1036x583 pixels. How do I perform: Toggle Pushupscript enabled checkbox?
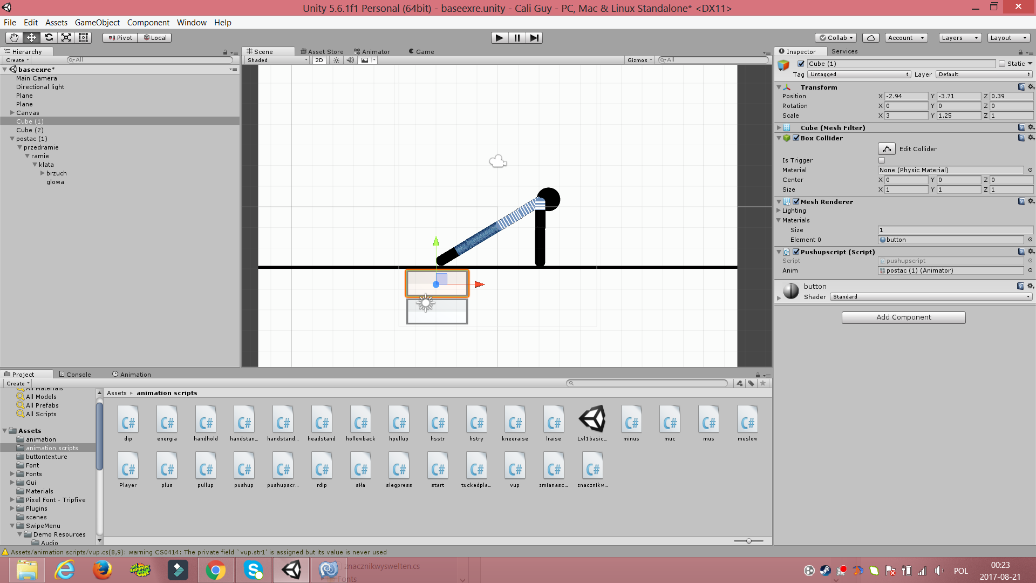point(796,252)
